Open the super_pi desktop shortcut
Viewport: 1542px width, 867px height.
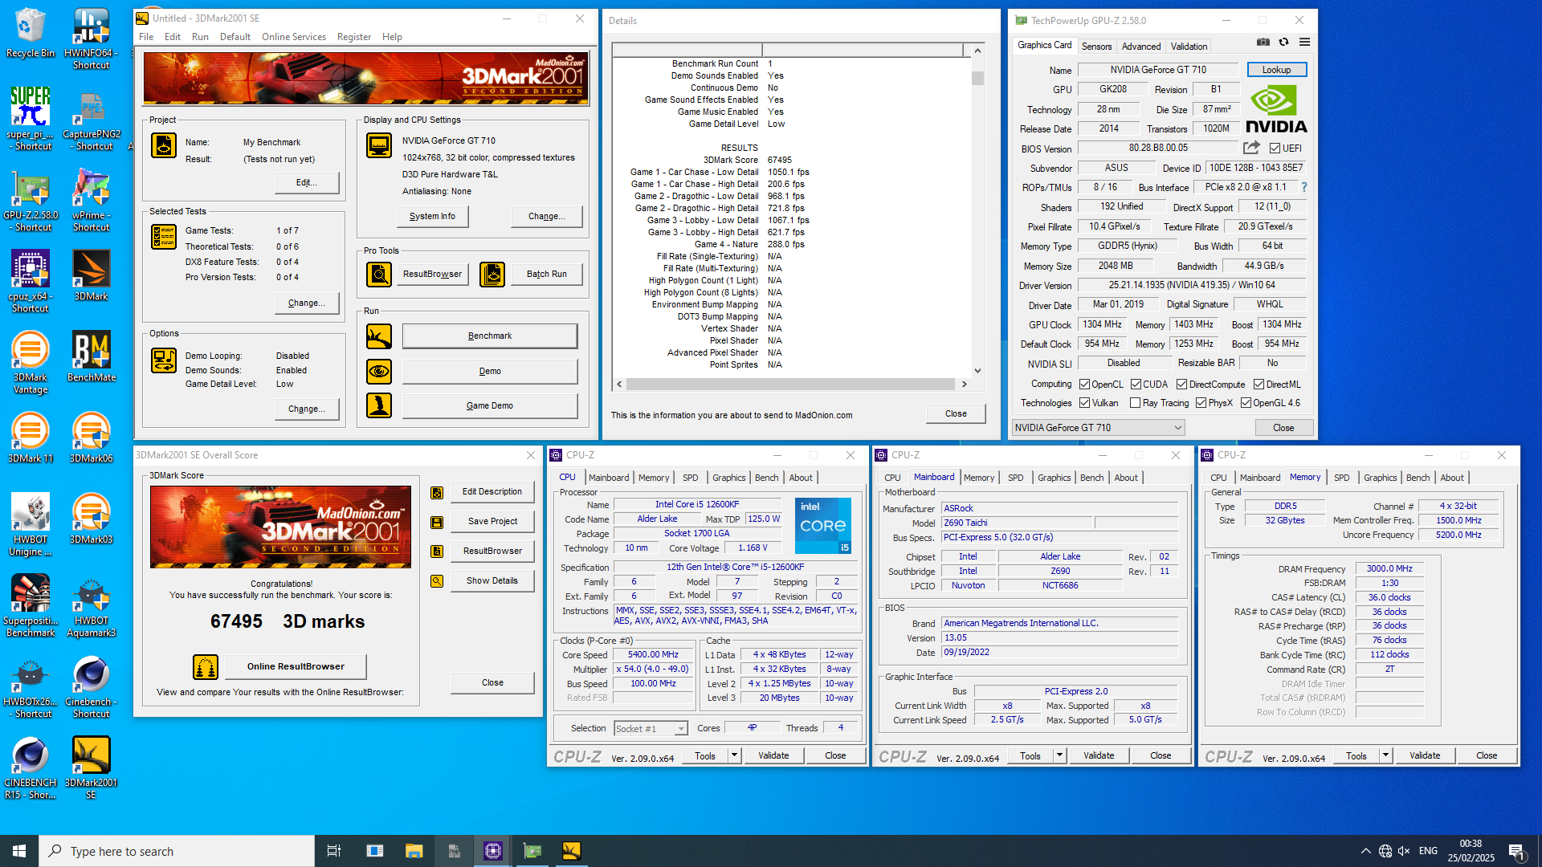tap(31, 119)
